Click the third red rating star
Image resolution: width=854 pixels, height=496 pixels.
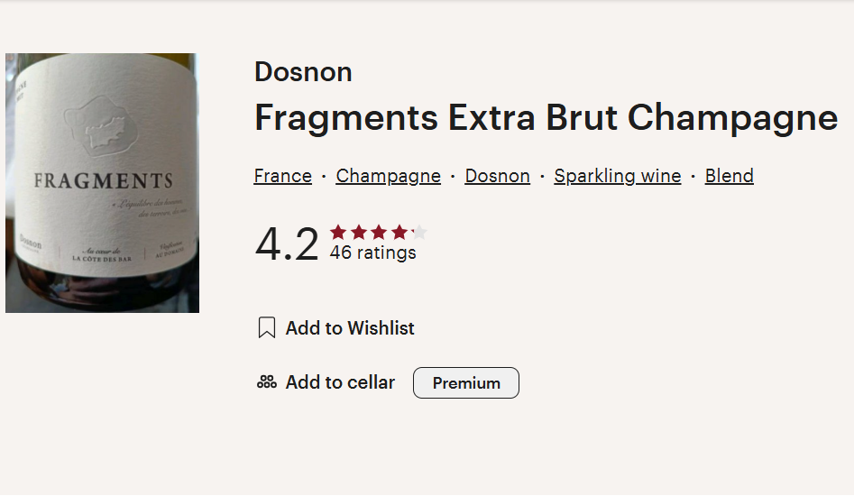pos(379,233)
